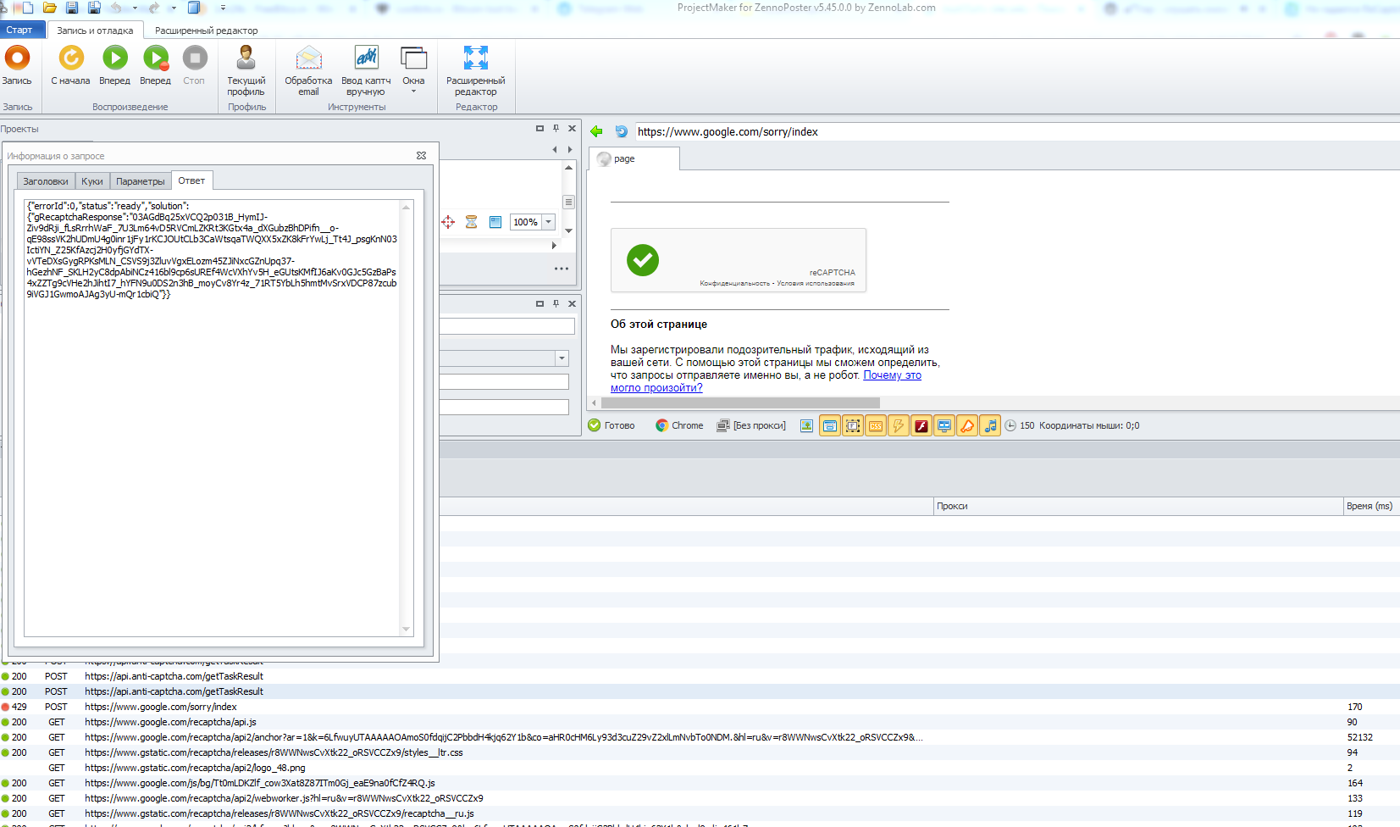
Task: Select 429 POST google.com/sorry/index row
Action: point(700,707)
